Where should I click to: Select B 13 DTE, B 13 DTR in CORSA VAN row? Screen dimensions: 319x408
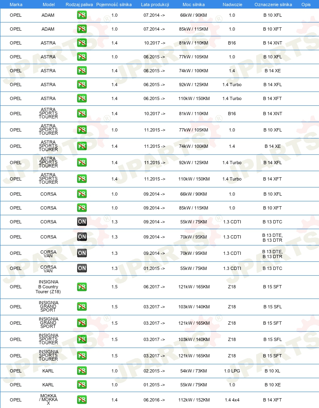point(272,254)
